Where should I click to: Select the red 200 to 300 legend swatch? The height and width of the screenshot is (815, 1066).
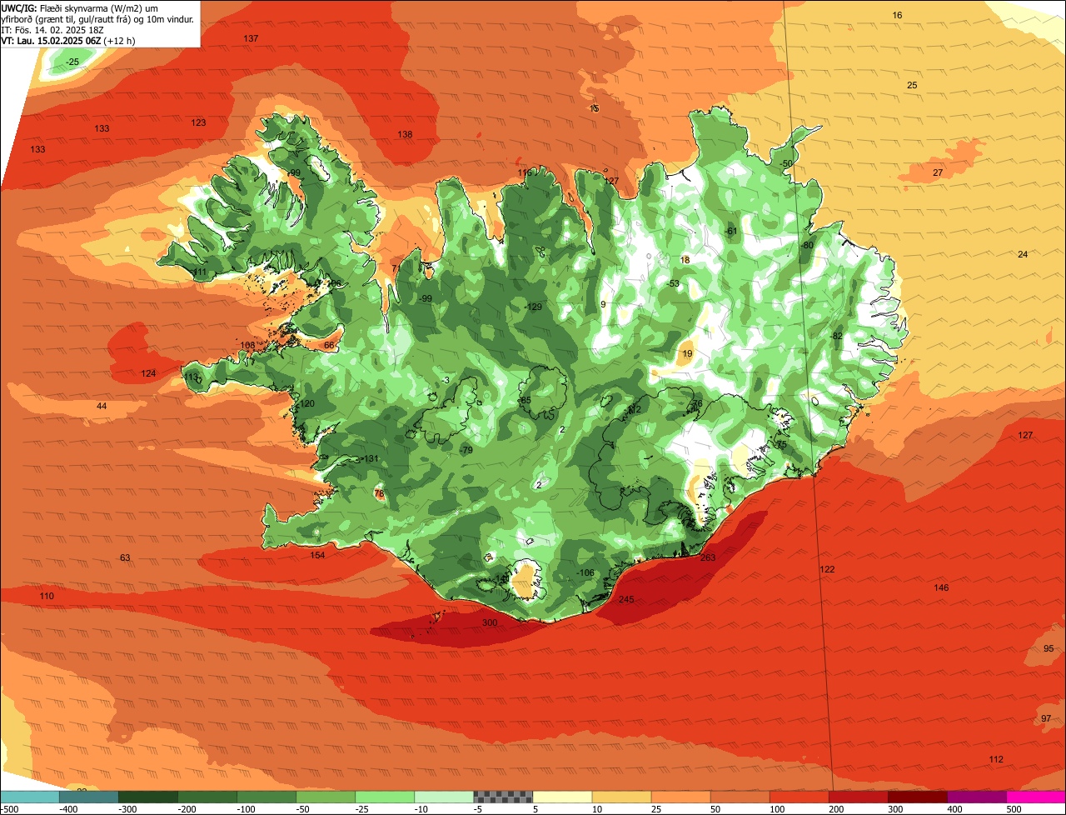[x=858, y=797]
